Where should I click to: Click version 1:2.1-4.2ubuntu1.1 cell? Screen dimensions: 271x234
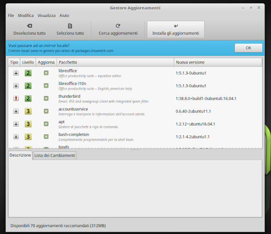193,137
